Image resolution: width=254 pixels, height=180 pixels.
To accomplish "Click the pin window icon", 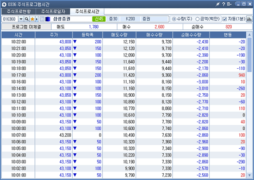I will 218,4.
